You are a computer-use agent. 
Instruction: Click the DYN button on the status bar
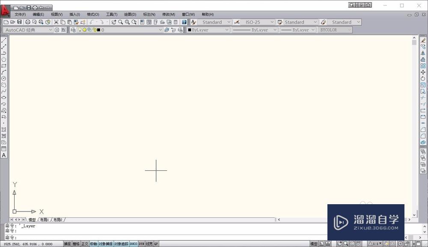[x=141, y=243]
